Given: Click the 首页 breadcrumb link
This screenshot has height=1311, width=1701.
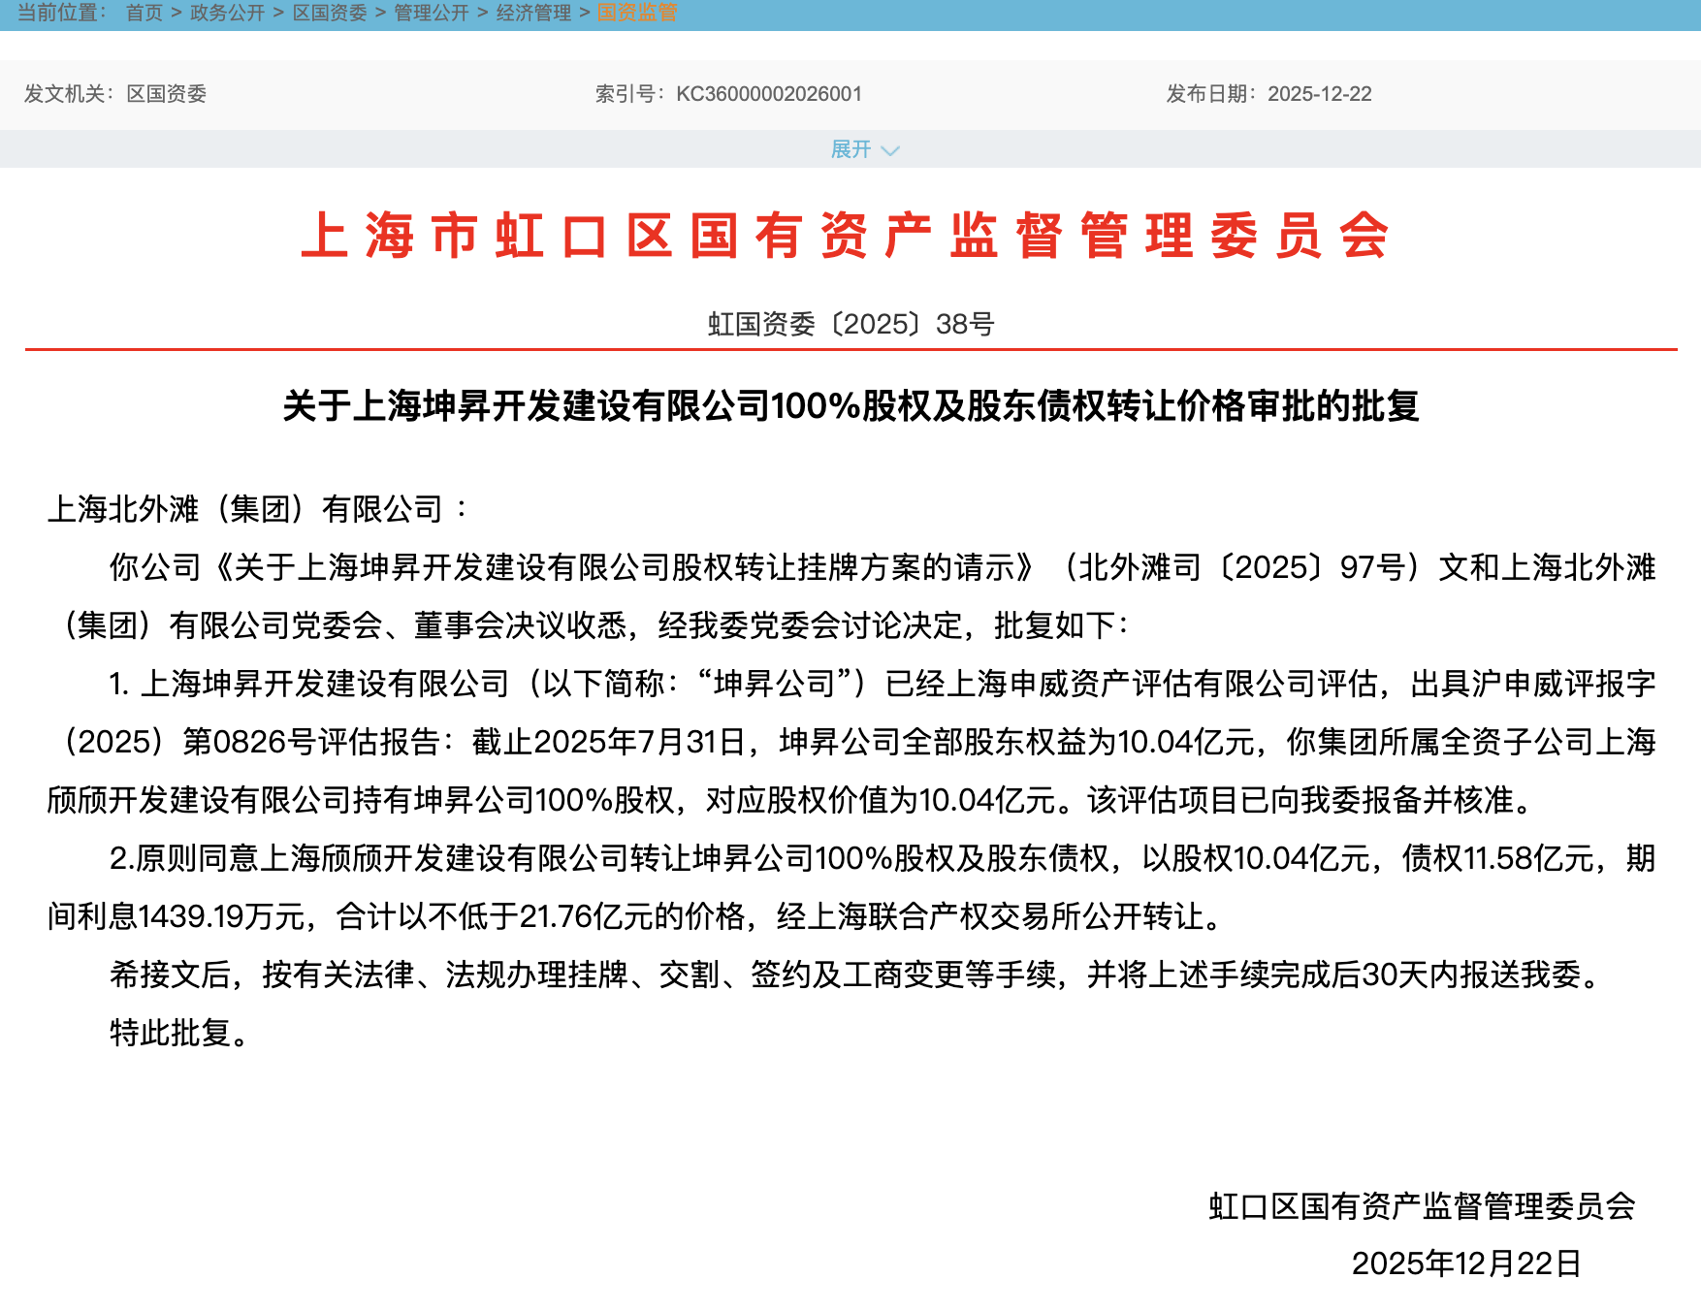Looking at the screenshot, I should click(144, 13).
